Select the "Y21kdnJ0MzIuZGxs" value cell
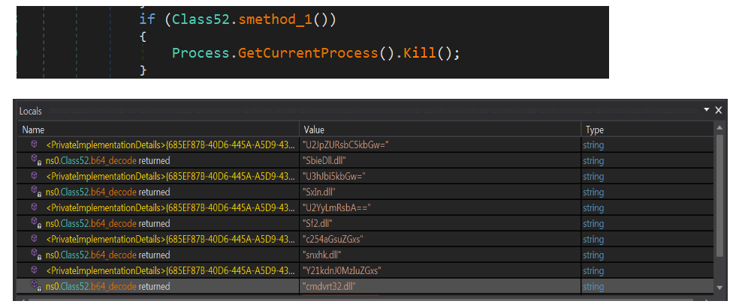The width and height of the screenshot is (736, 307). click(x=439, y=270)
